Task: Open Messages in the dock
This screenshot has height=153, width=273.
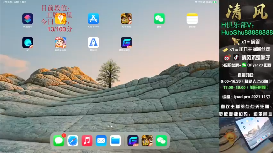Action: [x=59, y=140]
